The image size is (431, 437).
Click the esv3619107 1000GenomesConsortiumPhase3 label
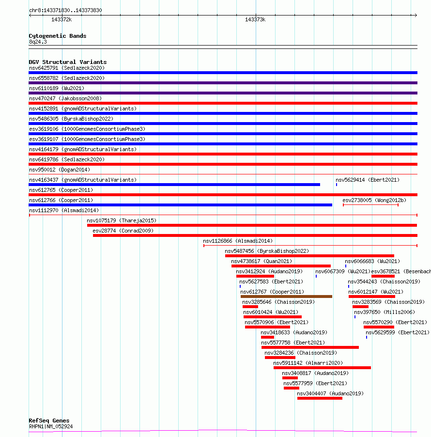pyautogui.click(x=87, y=140)
